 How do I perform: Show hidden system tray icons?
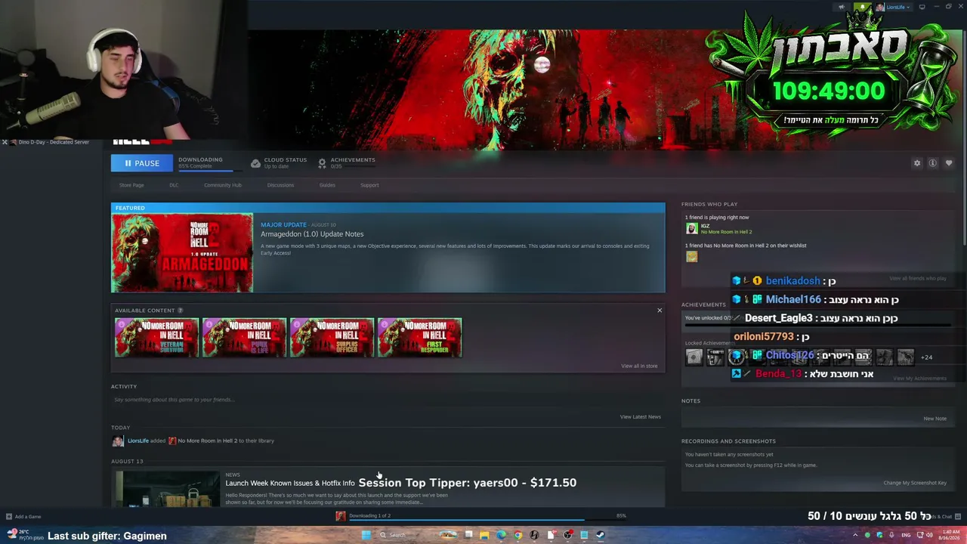(855, 535)
